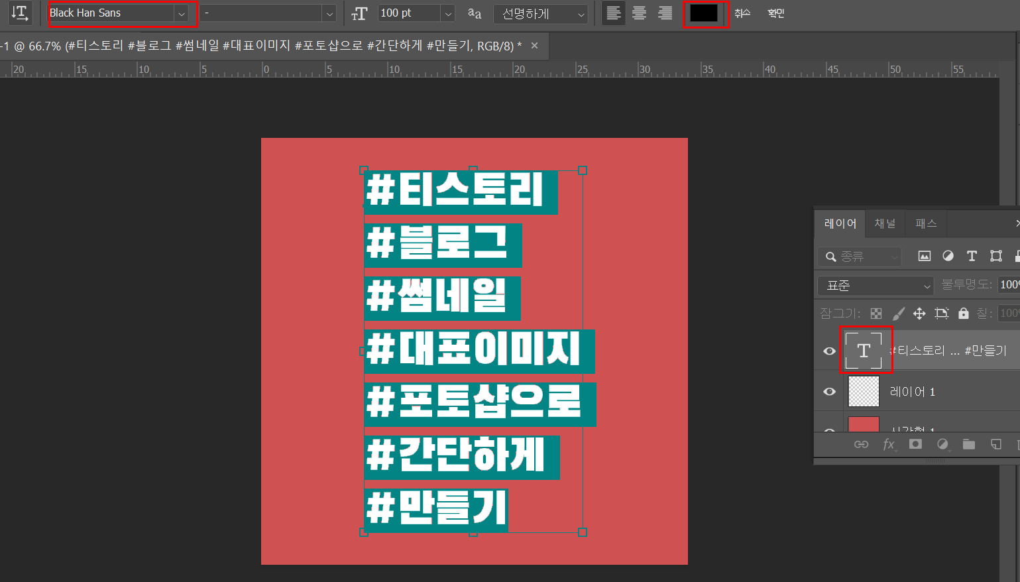Image resolution: width=1020 pixels, height=582 pixels.
Task: Open the 표준 blend mode dropdown
Action: [876, 286]
